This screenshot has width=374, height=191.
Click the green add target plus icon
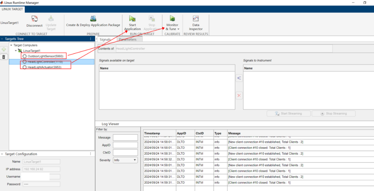tap(4, 50)
